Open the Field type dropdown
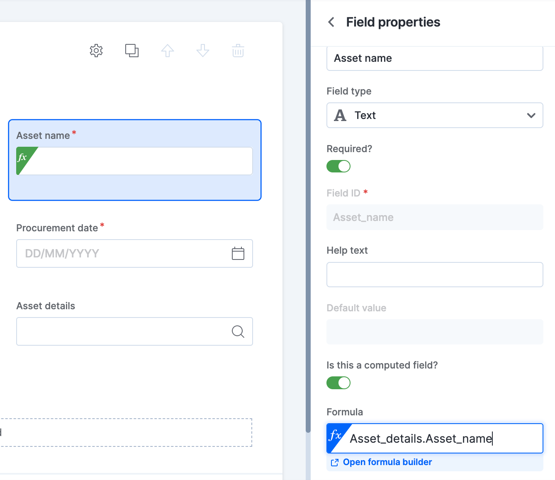This screenshot has width=555, height=480. [x=435, y=115]
